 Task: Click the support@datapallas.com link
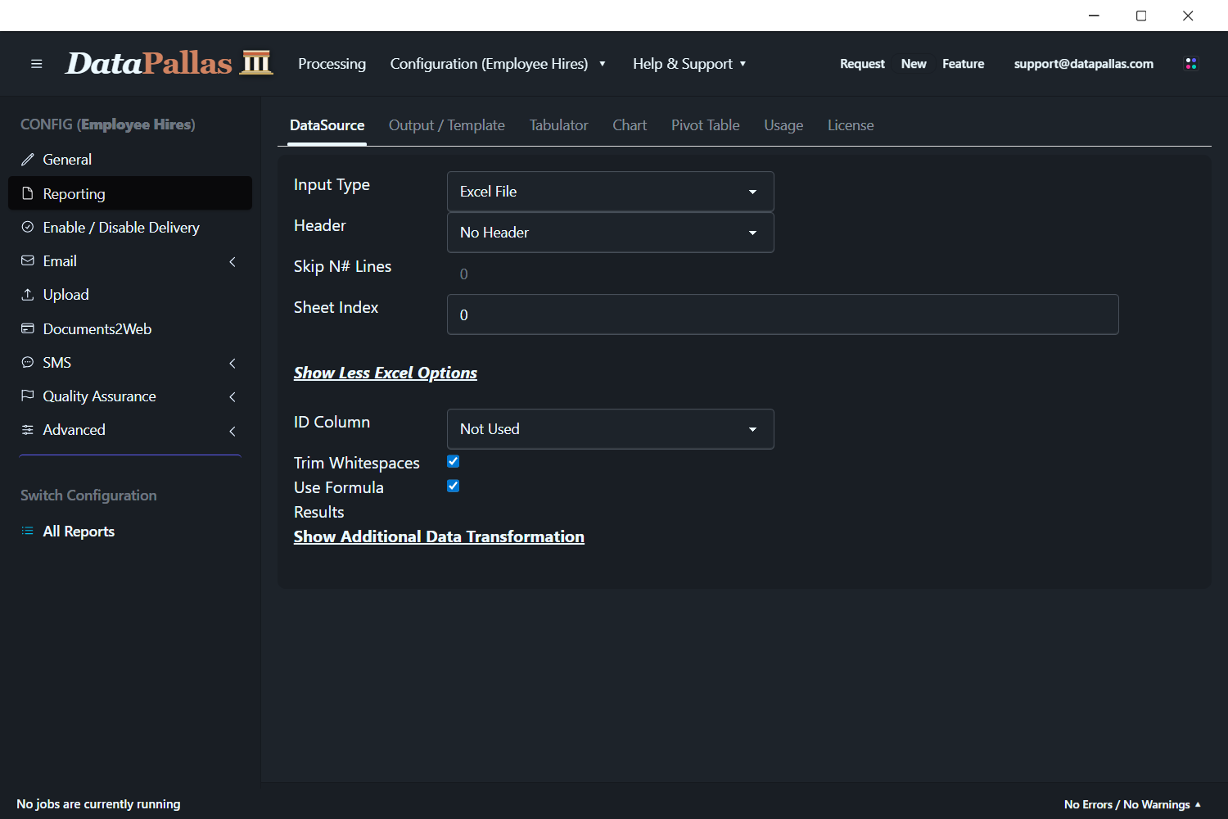pyautogui.click(x=1084, y=64)
